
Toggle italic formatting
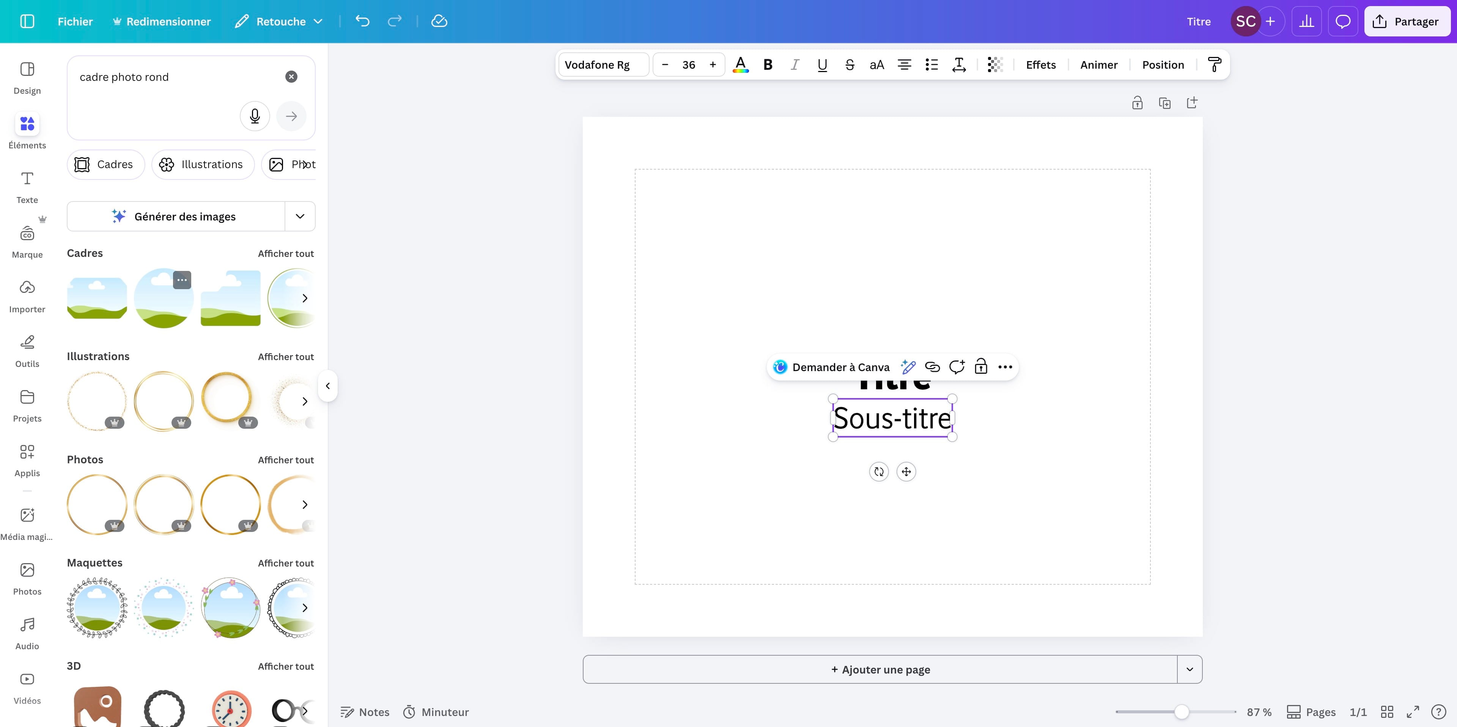pyautogui.click(x=795, y=65)
